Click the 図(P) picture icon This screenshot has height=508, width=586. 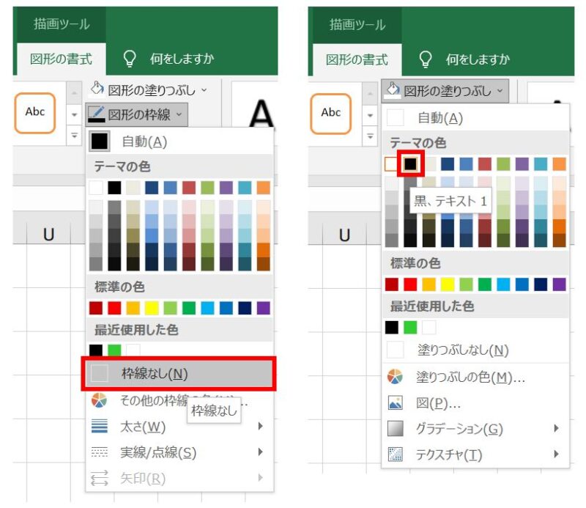[x=396, y=402]
